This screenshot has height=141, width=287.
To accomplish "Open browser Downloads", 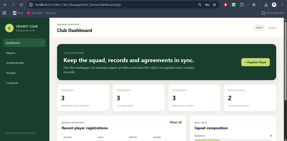I will 266,5.
